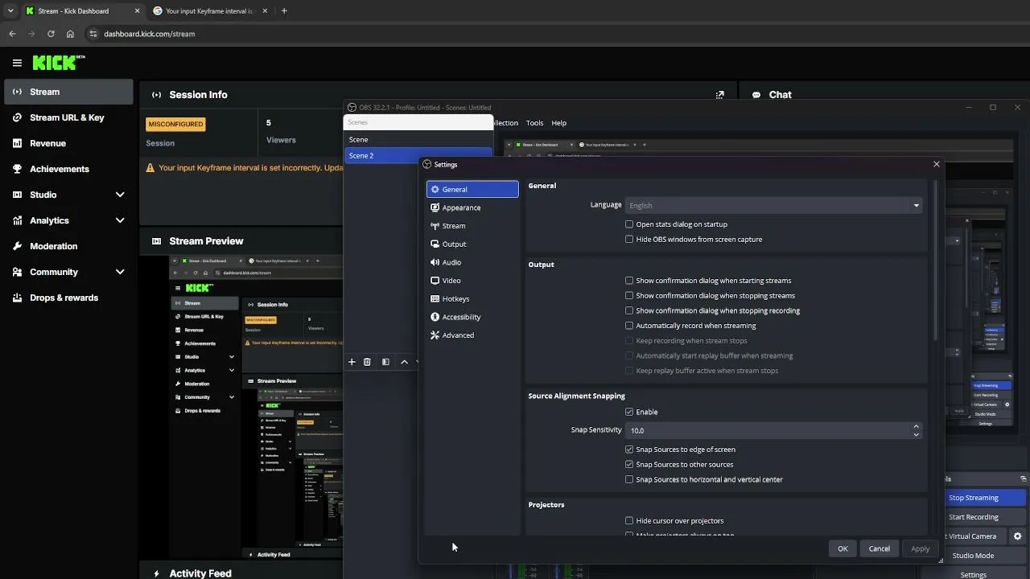This screenshot has height=579, width=1030.
Task: Open Advanced settings category
Action: tap(472, 335)
